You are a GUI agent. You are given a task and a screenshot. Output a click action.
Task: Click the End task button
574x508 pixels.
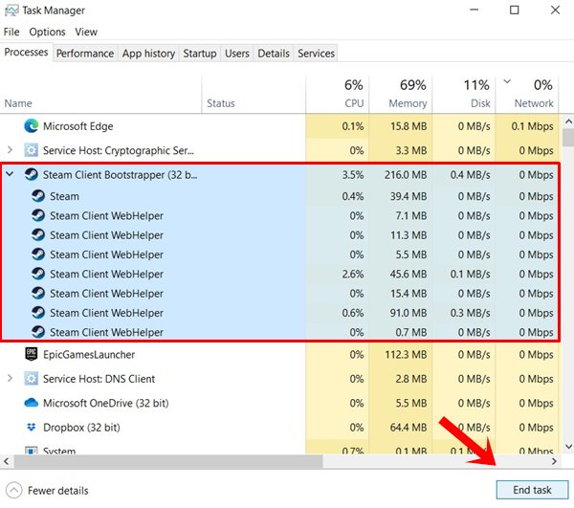click(532, 490)
